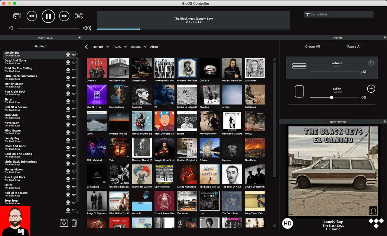Select the highlighted Lonely Boy queue row

[x=39, y=54]
